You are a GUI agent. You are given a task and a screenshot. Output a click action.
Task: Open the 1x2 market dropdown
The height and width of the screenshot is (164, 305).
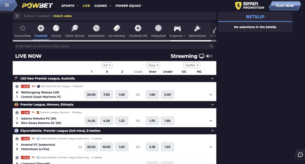click(107, 65)
